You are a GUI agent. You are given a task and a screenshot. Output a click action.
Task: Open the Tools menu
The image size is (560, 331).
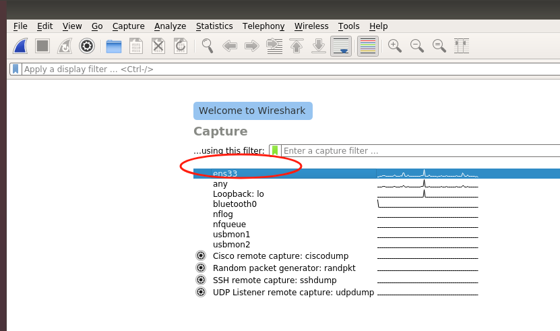[x=348, y=26]
